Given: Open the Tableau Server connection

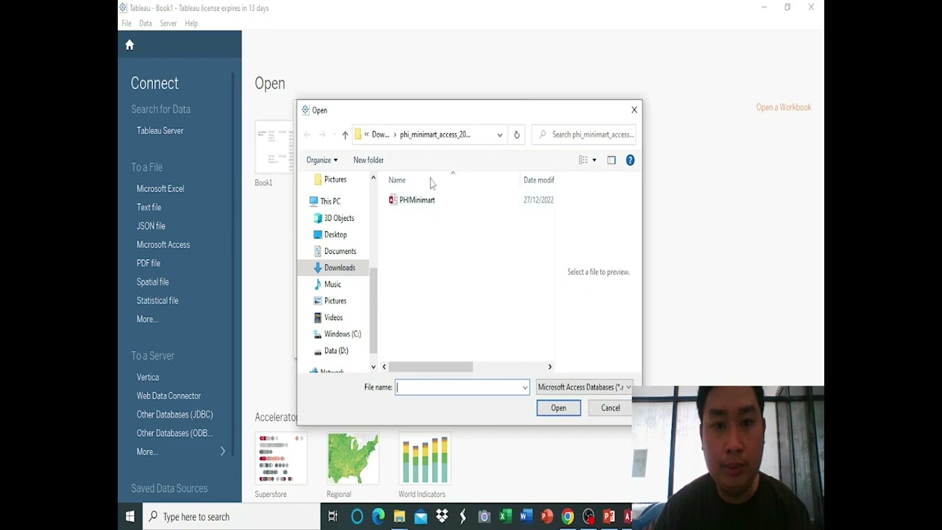Looking at the screenshot, I should 160,130.
